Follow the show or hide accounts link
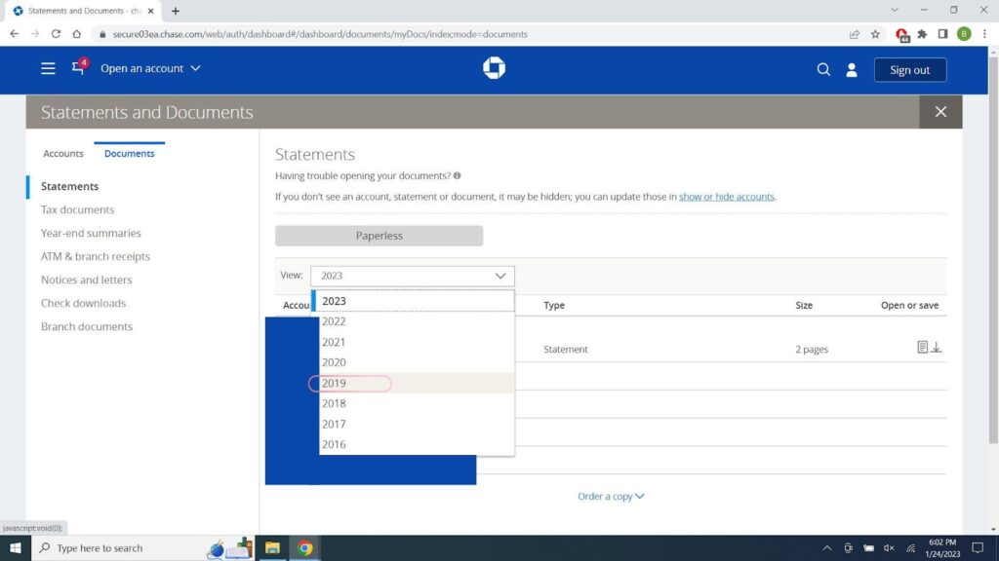The image size is (999, 561). [727, 197]
